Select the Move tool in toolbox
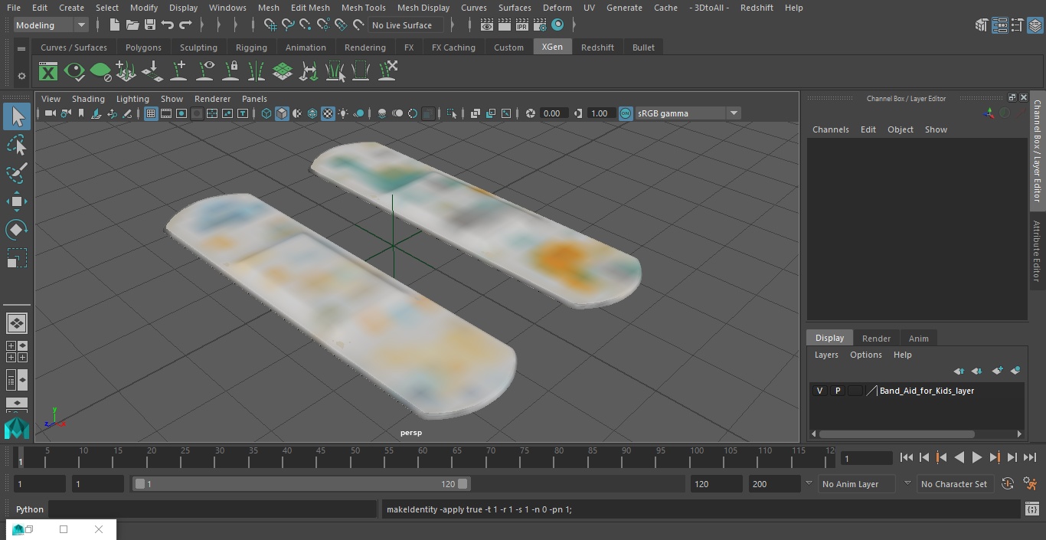 [17, 201]
